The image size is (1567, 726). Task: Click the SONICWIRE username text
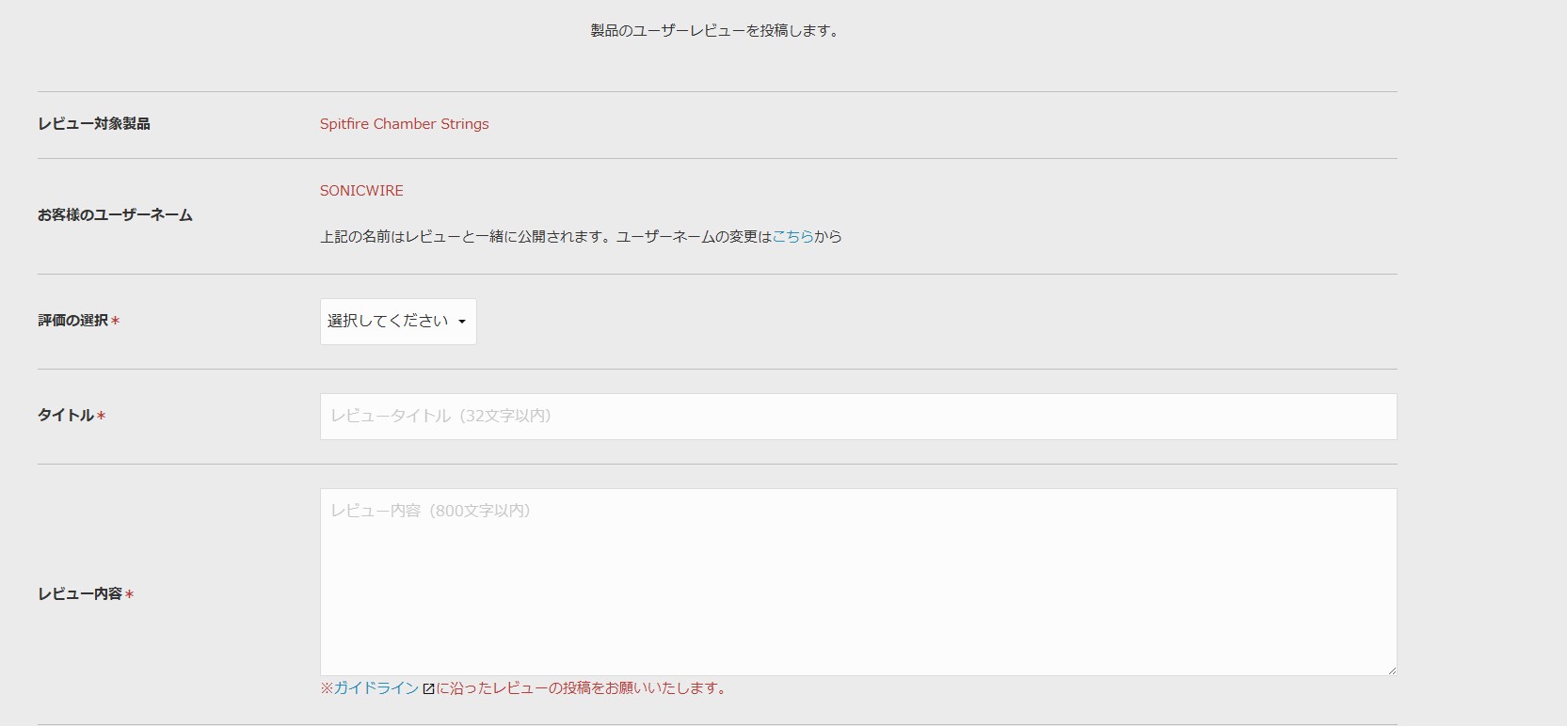(361, 191)
